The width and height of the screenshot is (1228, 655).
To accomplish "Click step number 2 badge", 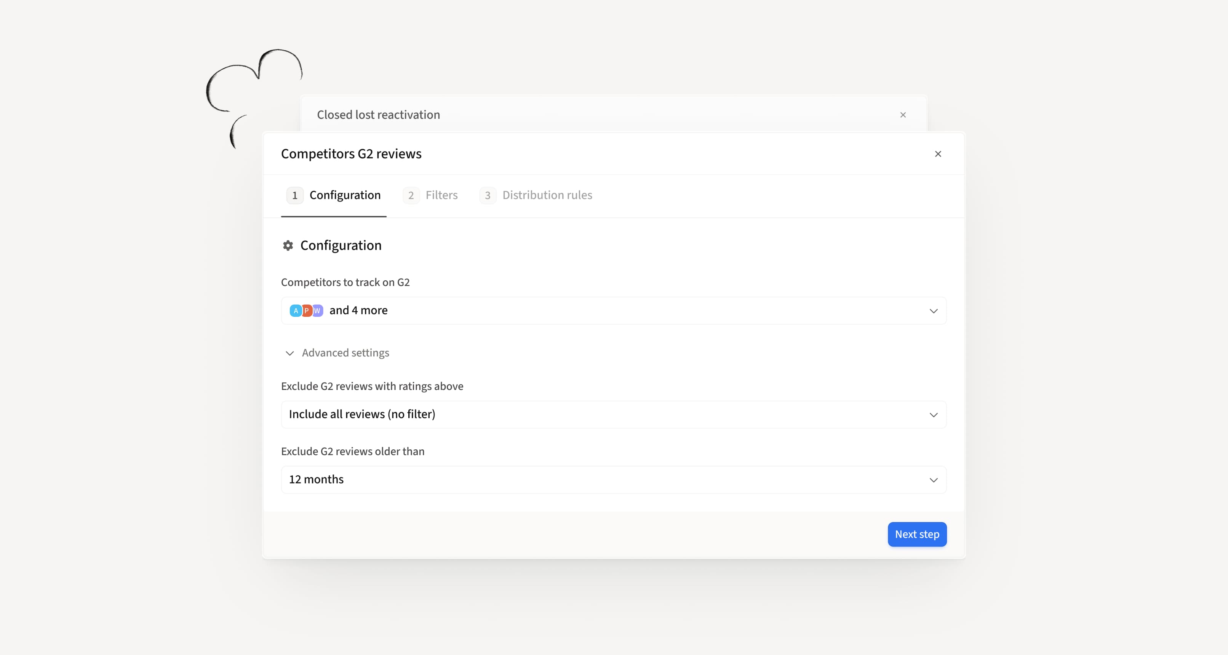I will 411,195.
